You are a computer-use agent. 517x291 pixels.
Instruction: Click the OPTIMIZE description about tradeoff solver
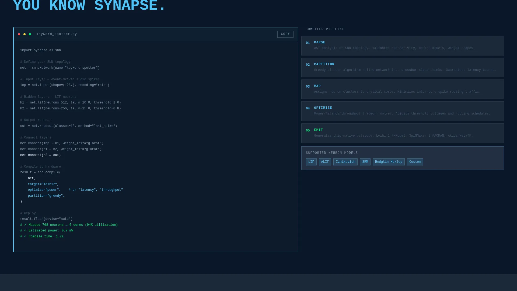tap(402, 114)
